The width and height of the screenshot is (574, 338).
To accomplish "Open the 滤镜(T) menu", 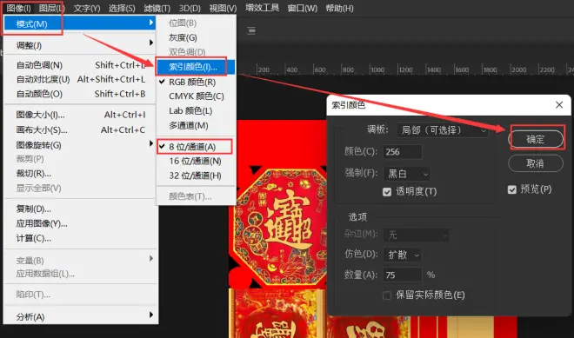I will tap(157, 8).
